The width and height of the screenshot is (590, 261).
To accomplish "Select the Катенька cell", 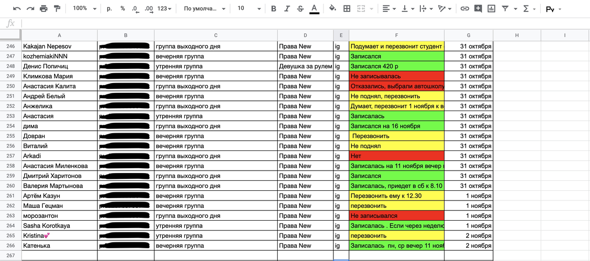I will click(59, 246).
